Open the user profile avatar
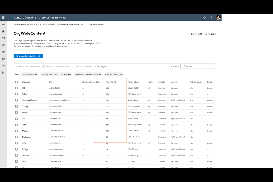Image resolution: width=273 pixels, height=182 pixels. (x=218, y=17)
